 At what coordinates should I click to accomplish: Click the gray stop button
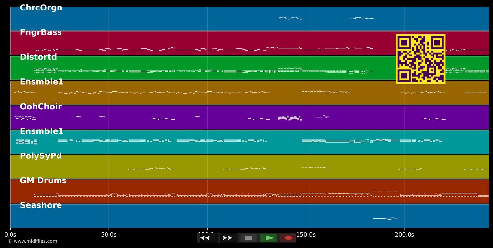(248, 238)
